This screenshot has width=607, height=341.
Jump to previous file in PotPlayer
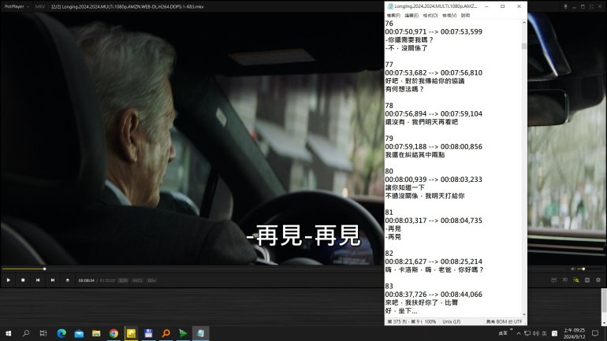[38, 280]
